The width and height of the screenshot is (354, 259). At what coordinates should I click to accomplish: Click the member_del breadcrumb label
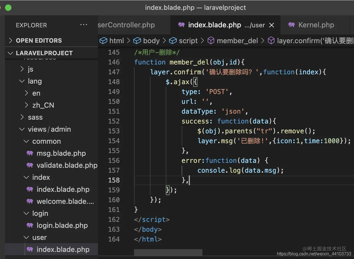point(237,41)
